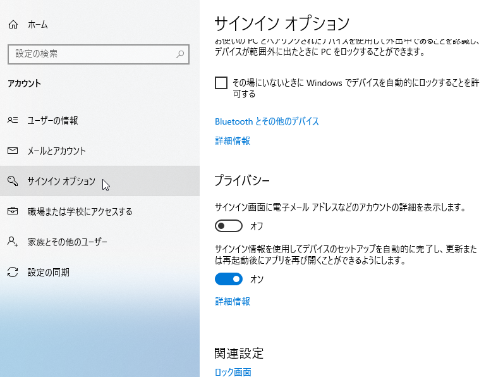This screenshot has height=377, width=503.
Task: Click the 関連設定 section heading
Action: click(239, 353)
